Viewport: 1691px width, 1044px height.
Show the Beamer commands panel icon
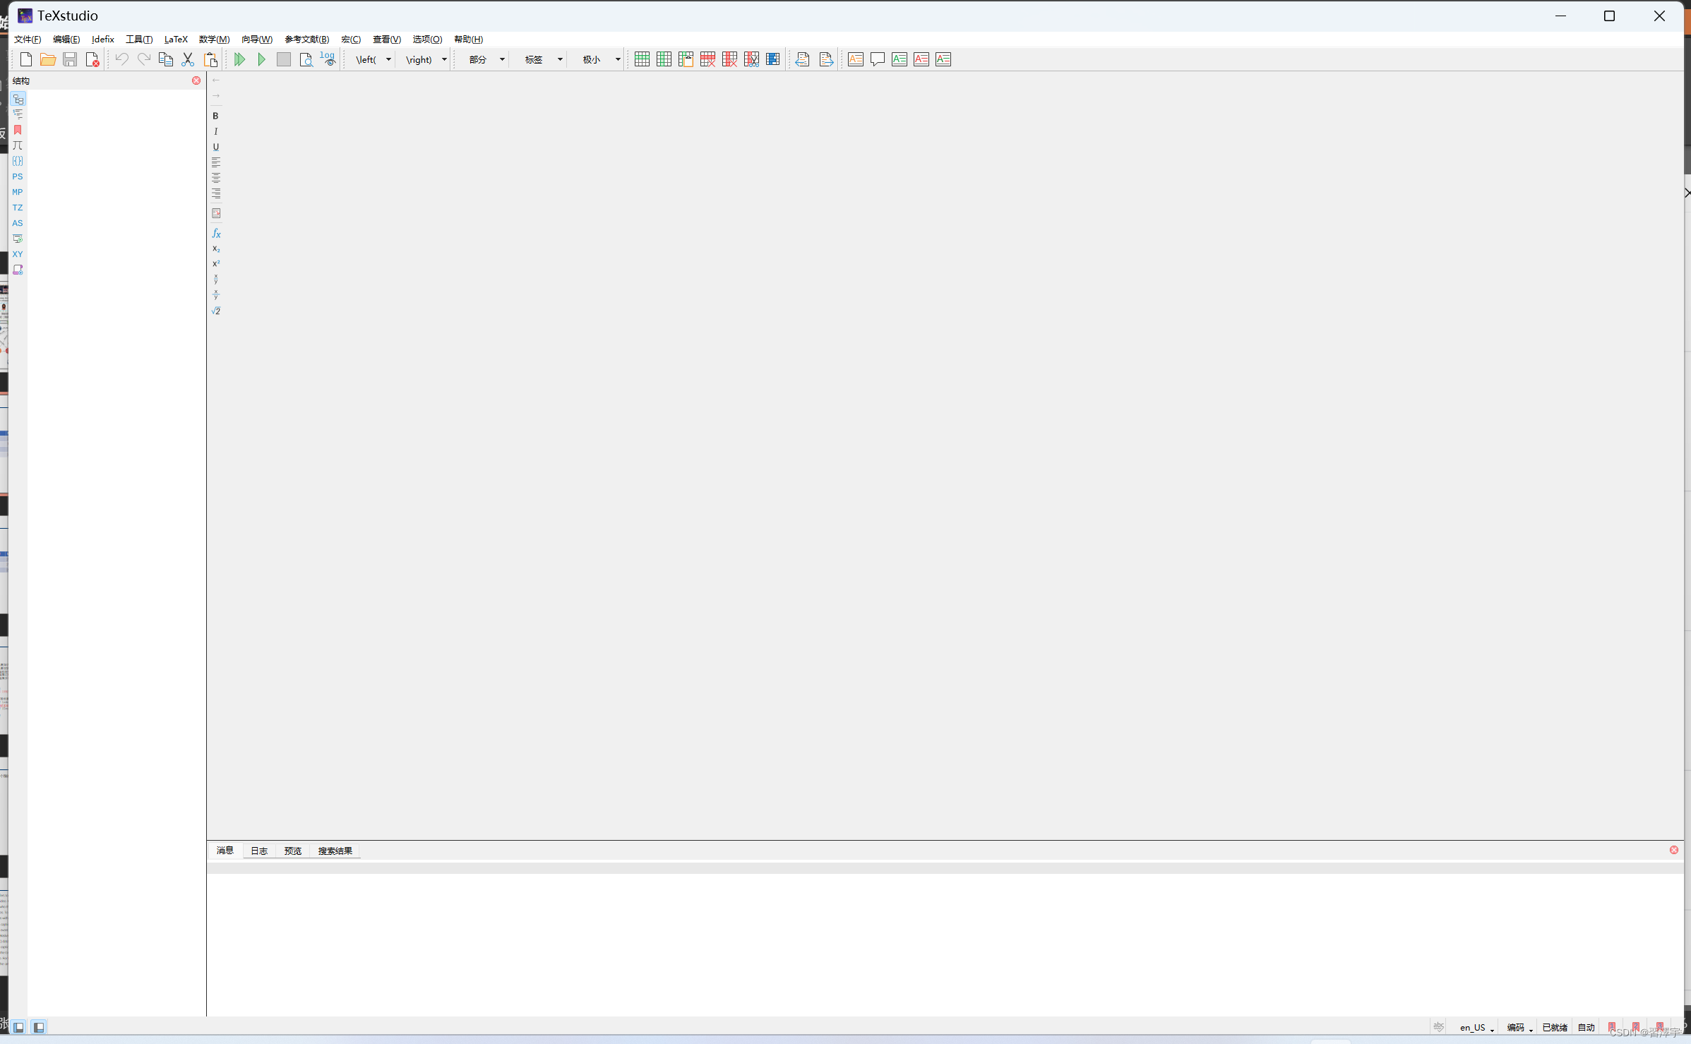click(x=18, y=239)
